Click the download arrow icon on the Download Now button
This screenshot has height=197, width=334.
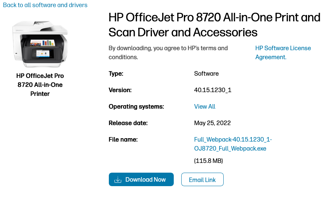point(118,180)
